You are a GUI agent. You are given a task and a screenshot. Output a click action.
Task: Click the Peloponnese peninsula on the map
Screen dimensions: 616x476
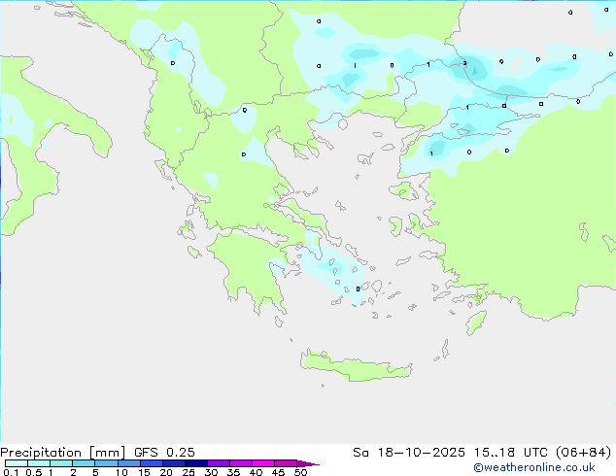pos(252,269)
